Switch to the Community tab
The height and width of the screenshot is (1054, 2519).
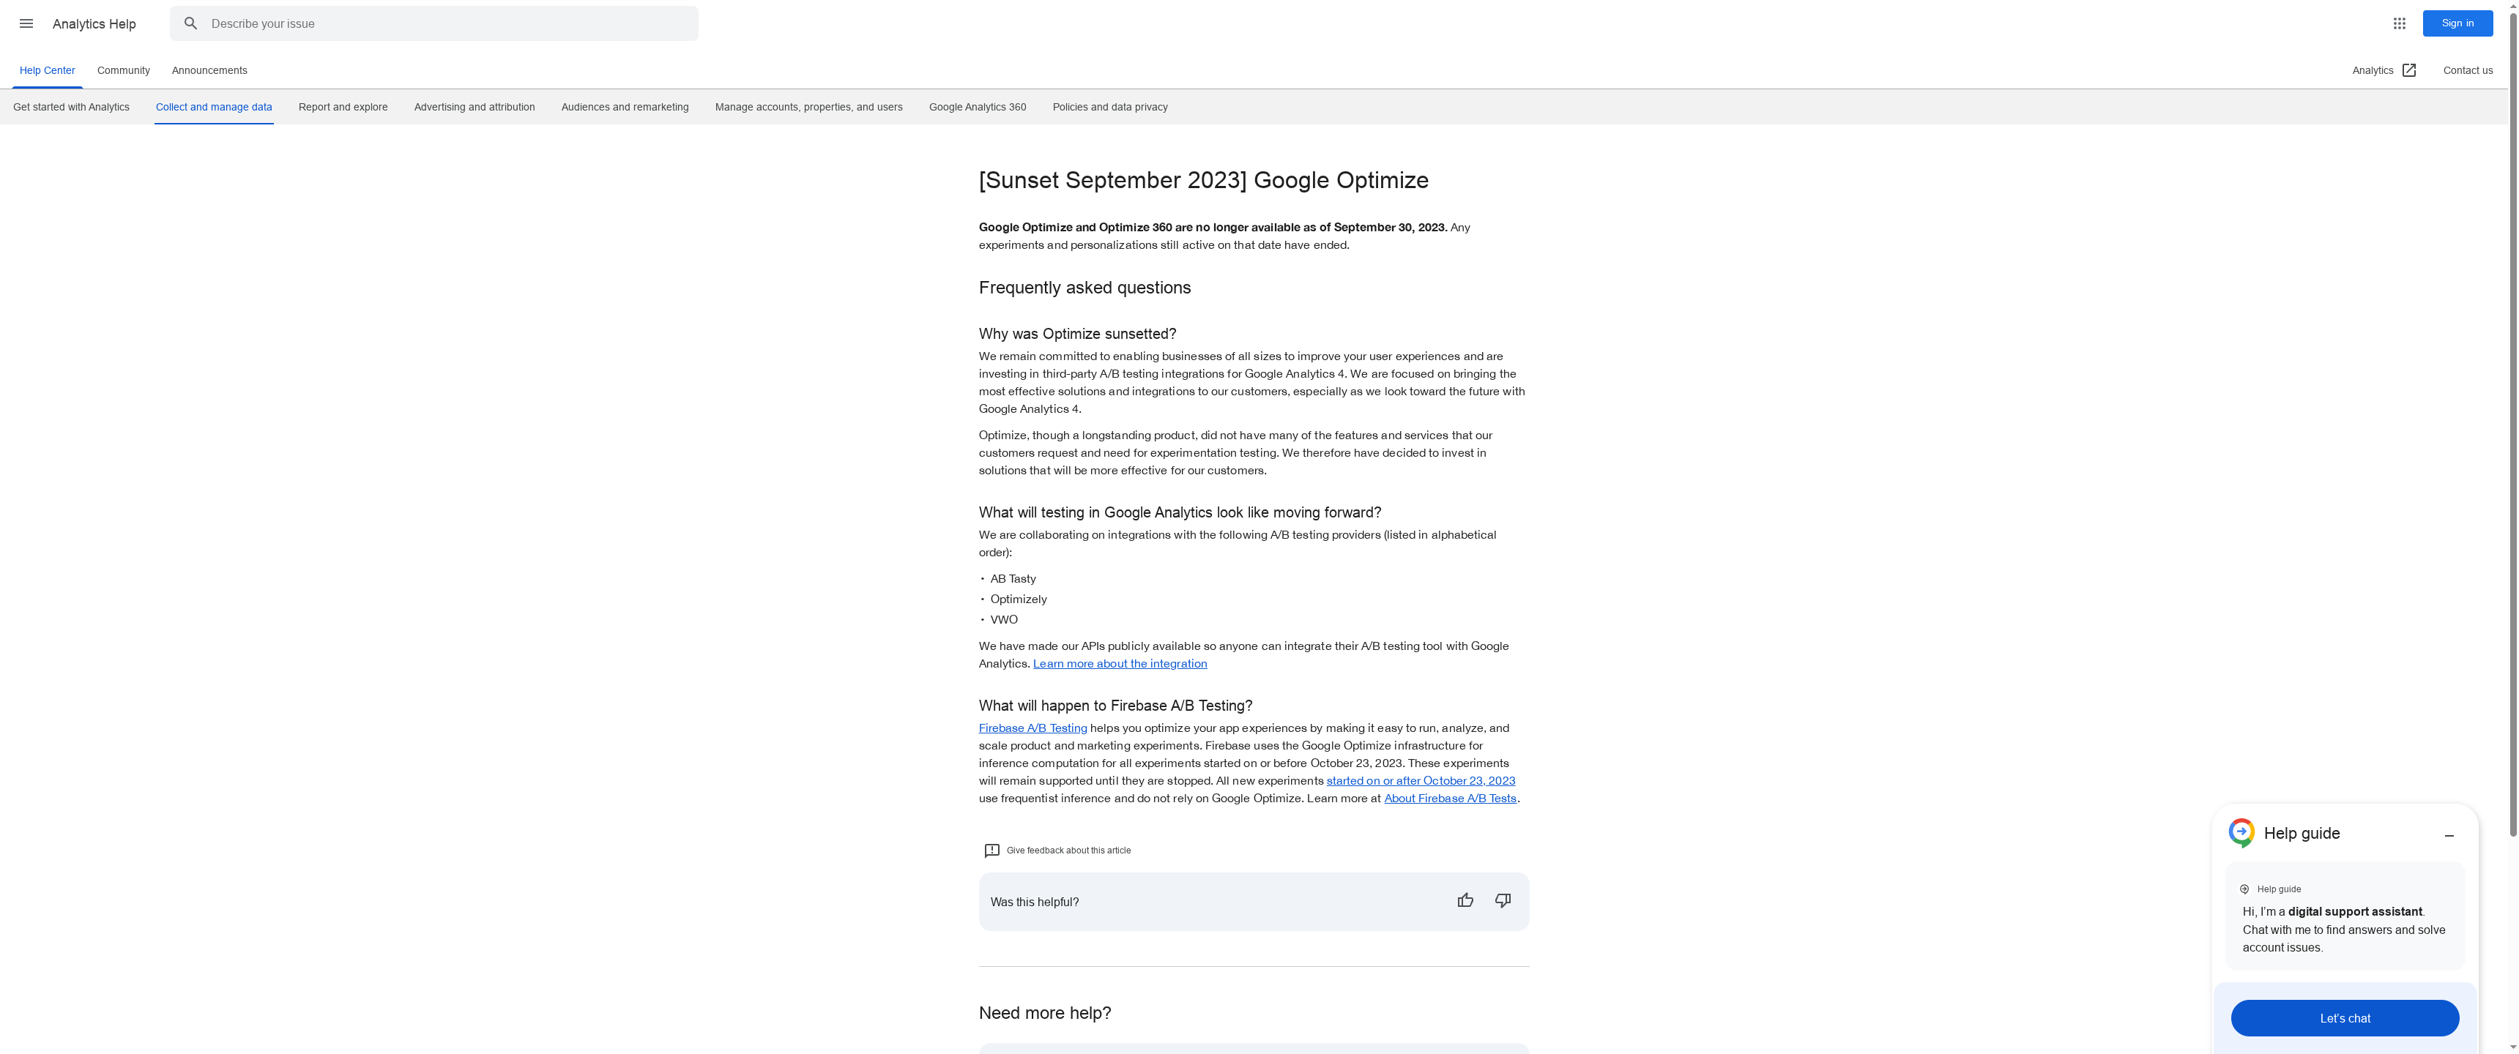(x=122, y=70)
